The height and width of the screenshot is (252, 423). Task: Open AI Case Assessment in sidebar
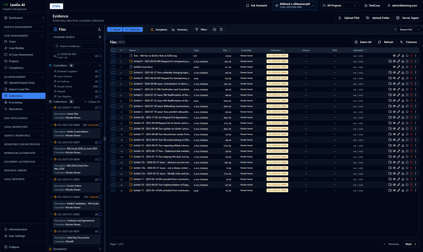coord(21,55)
